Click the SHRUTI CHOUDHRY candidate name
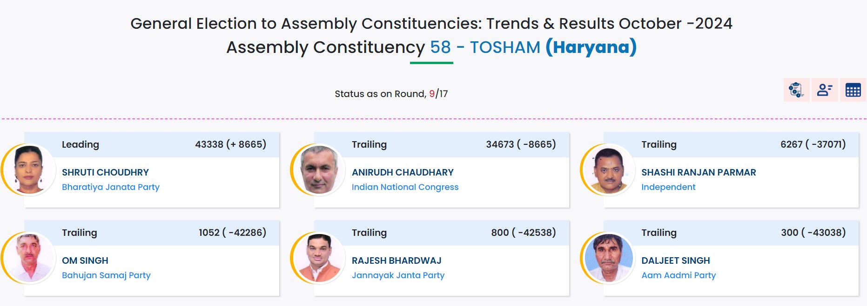This screenshot has height=306, width=867. (x=105, y=172)
